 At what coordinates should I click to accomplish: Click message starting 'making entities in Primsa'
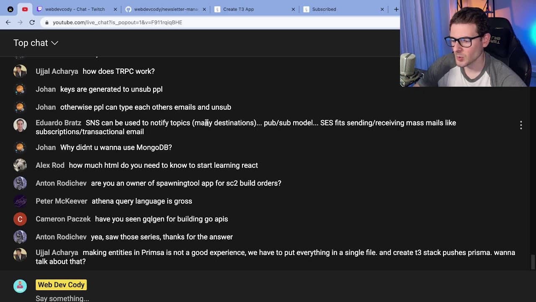pyautogui.click(x=275, y=257)
